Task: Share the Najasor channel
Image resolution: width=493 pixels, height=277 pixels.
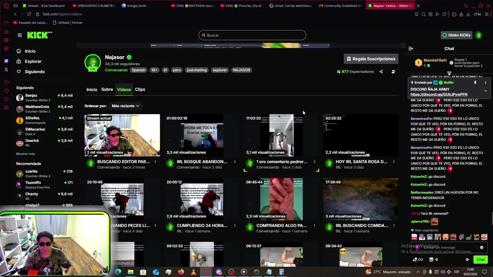Action: pyautogui.click(x=381, y=72)
